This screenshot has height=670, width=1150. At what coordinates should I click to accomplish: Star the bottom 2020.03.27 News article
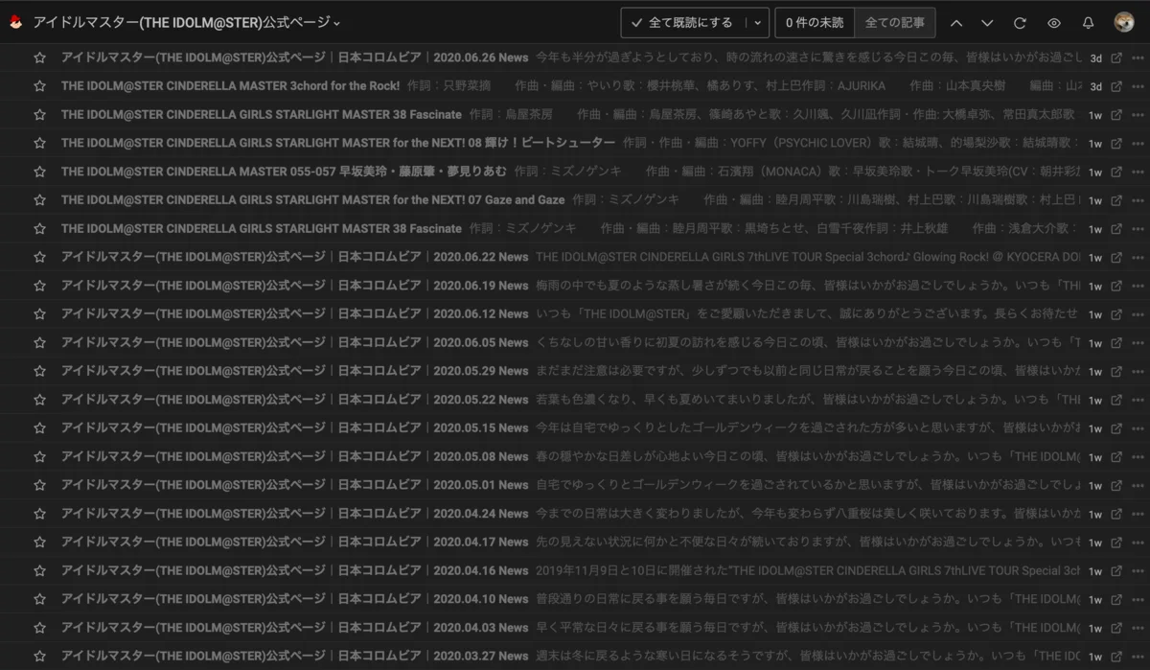pos(38,656)
